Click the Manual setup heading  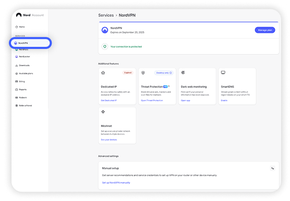tap(110, 168)
